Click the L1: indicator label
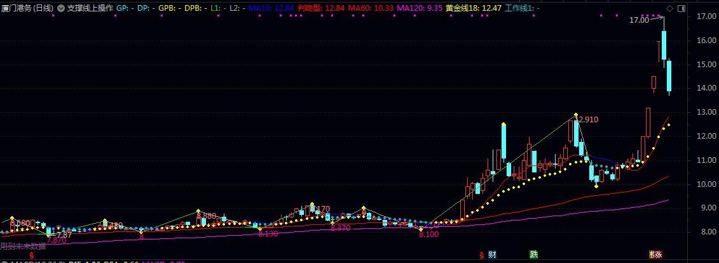 point(218,8)
